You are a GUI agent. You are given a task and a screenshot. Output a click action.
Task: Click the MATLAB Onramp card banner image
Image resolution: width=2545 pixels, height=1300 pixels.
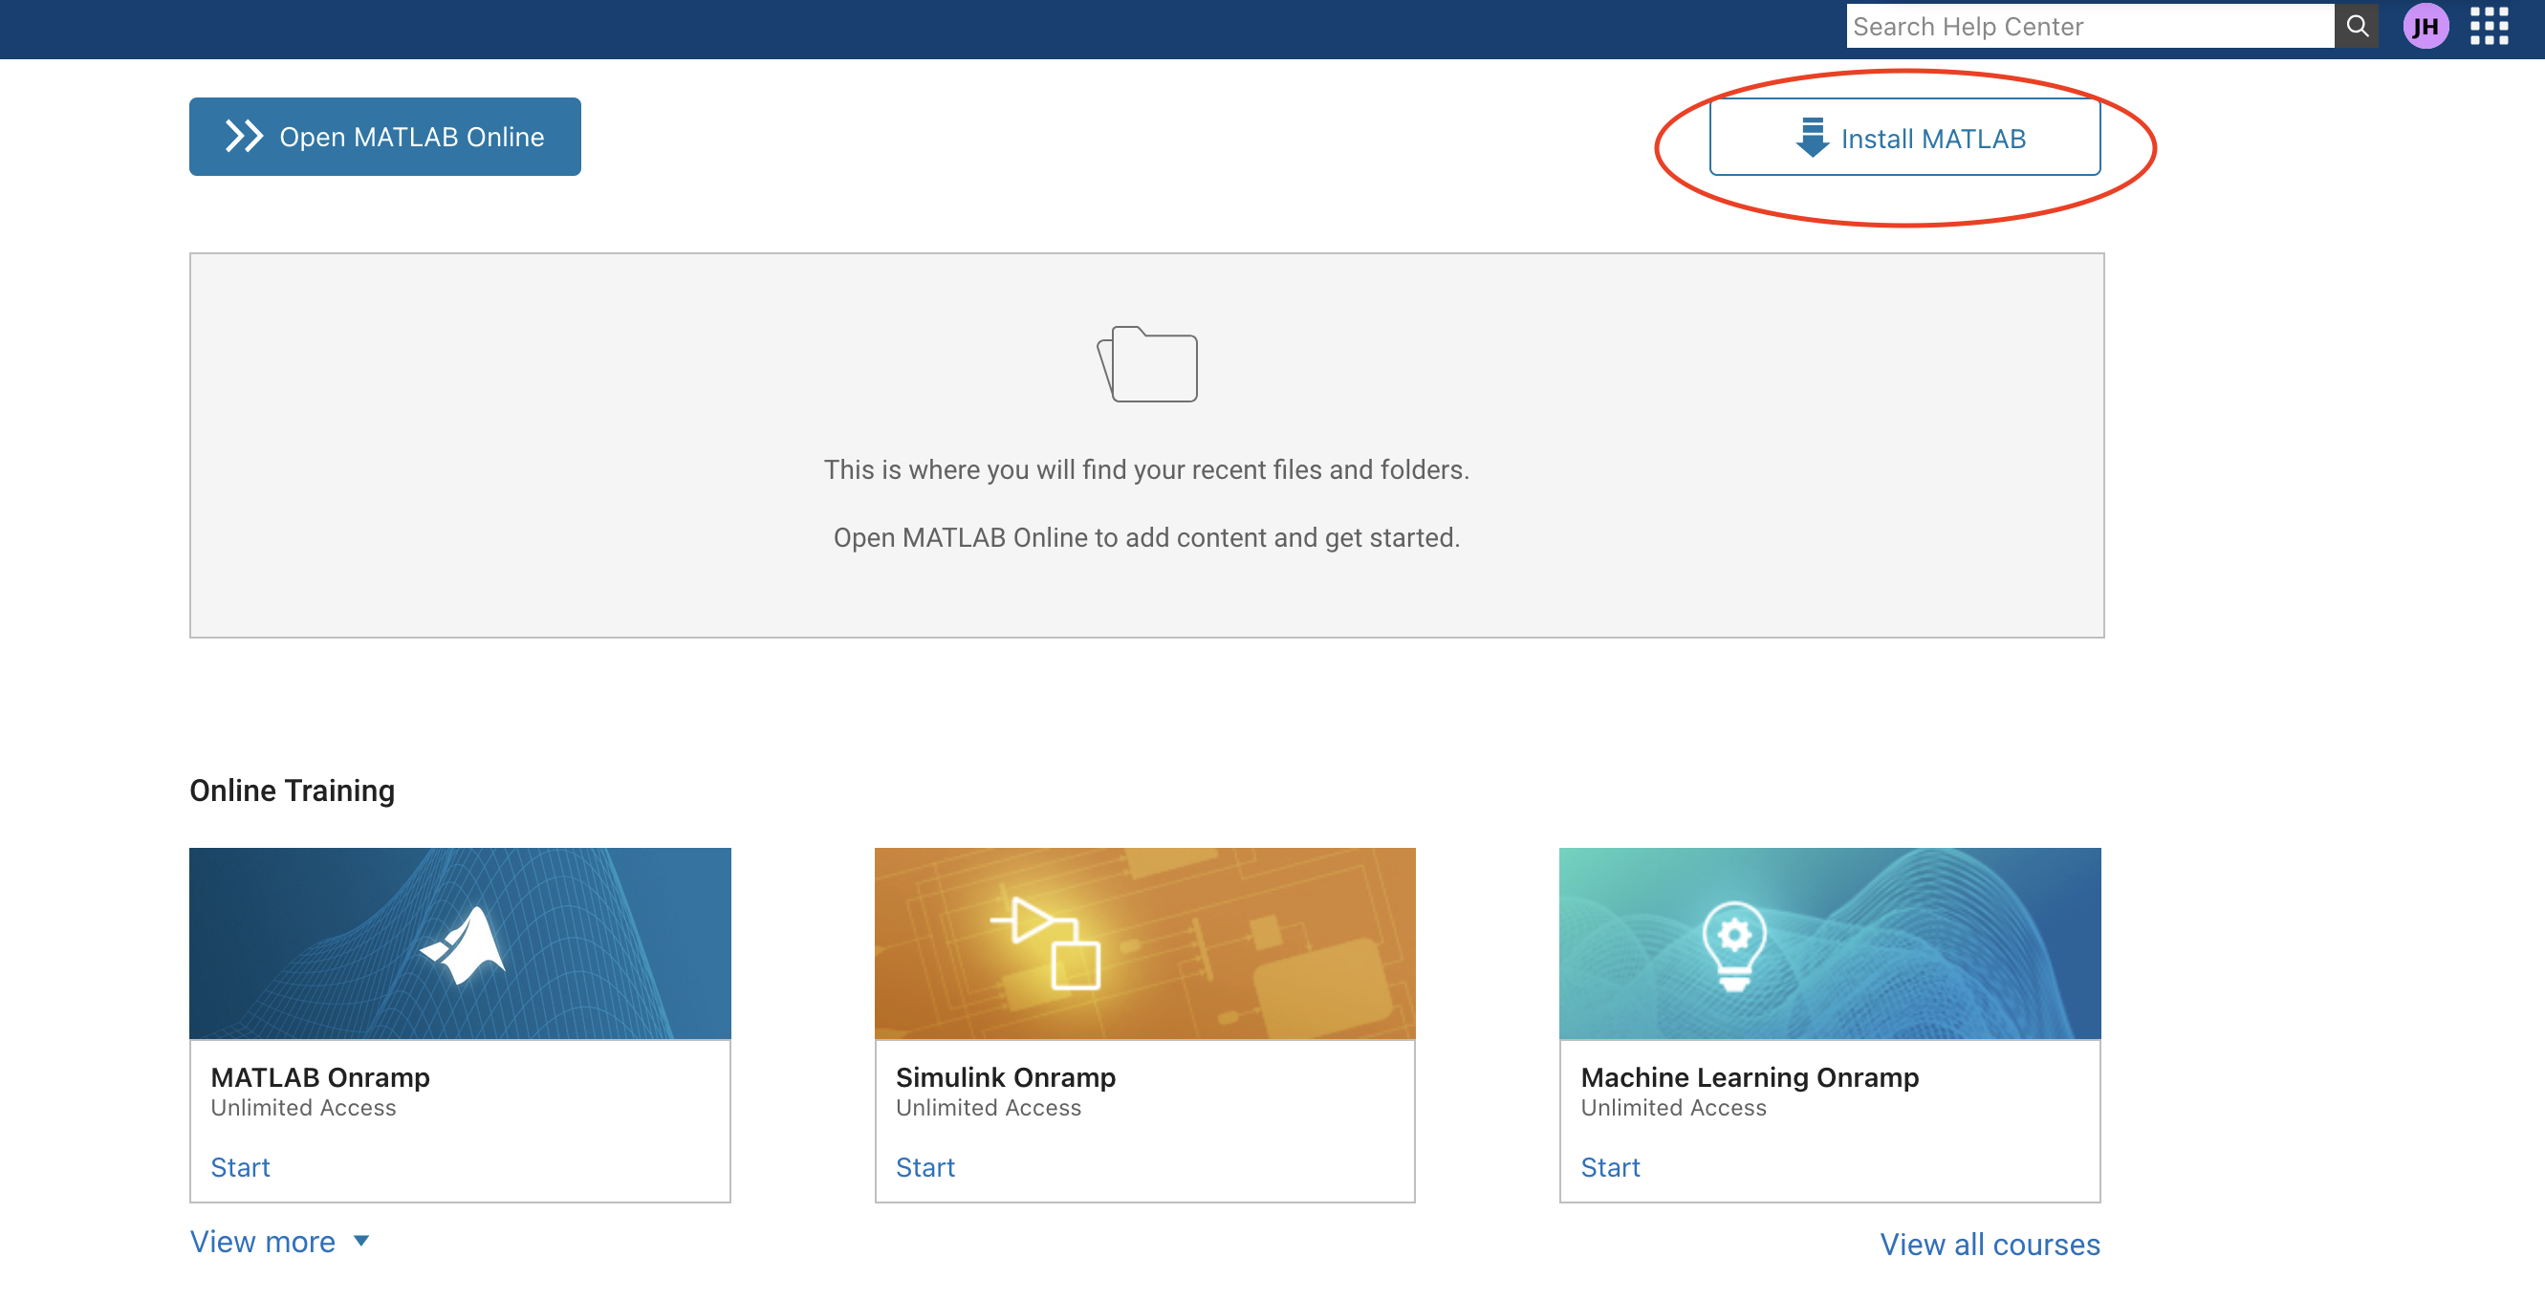(460, 942)
